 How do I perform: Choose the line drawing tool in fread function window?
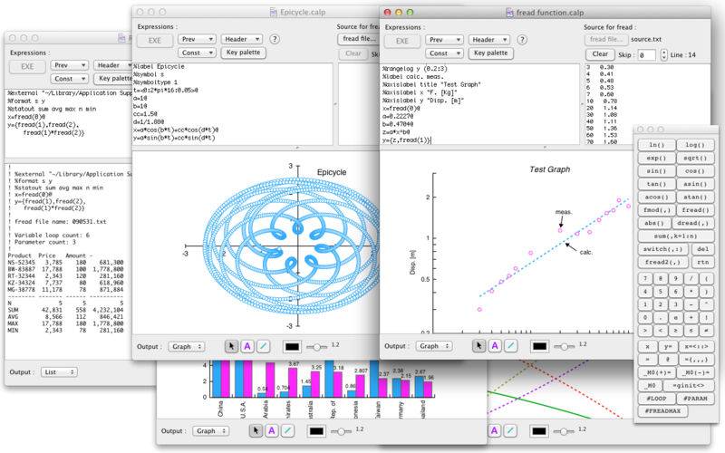(x=510, y=346)
